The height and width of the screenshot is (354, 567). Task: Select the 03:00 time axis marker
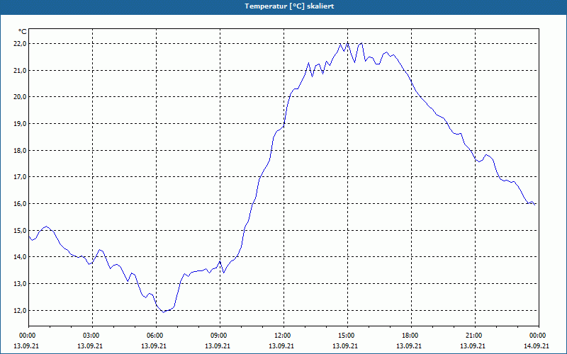92,336
